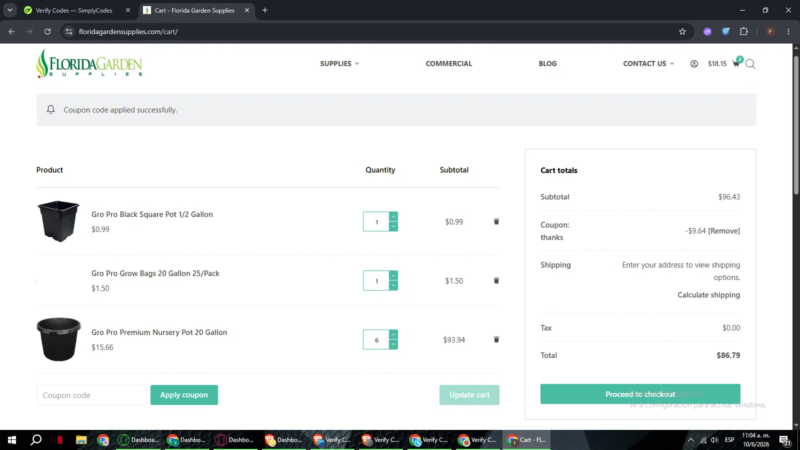Decrease quantity of Gro Pro Black Square Pot
Viewport: 800px width, 450px height.
pos(394,227)
